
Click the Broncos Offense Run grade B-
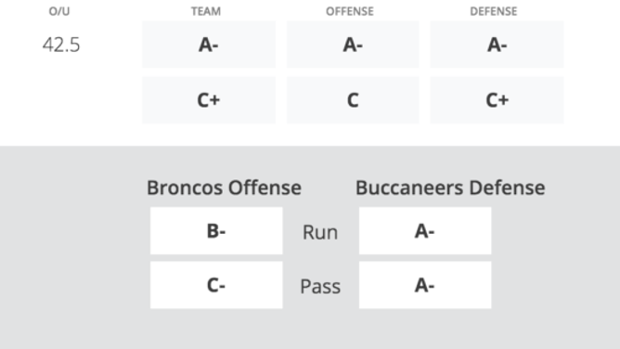click(x=216, y=231)
